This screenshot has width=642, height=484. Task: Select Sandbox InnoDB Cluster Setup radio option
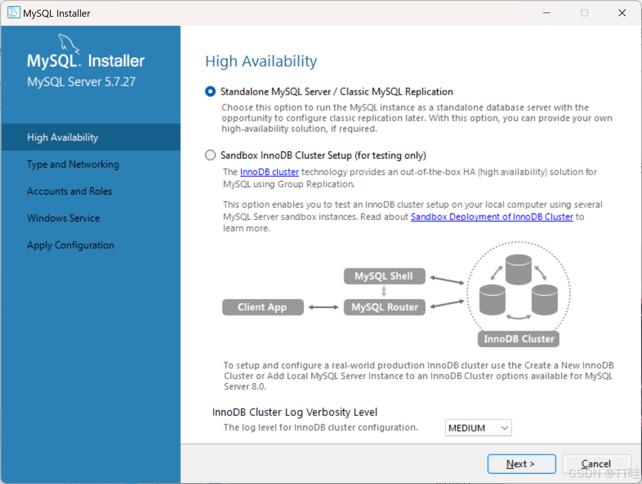click(x=210, y=155)
